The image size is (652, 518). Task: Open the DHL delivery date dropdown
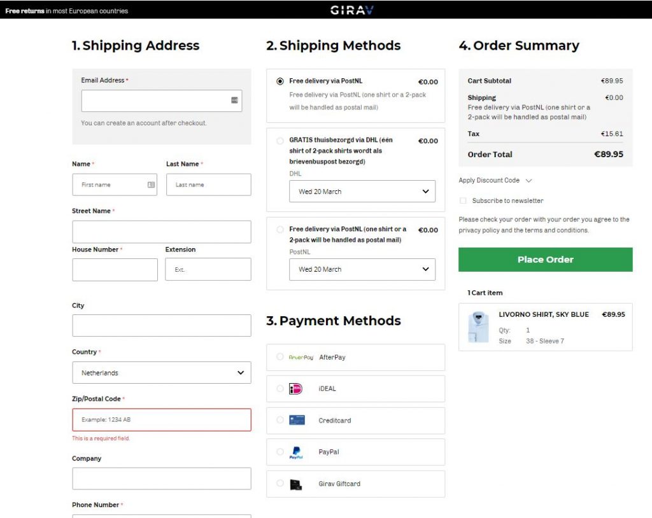(362, 192)
